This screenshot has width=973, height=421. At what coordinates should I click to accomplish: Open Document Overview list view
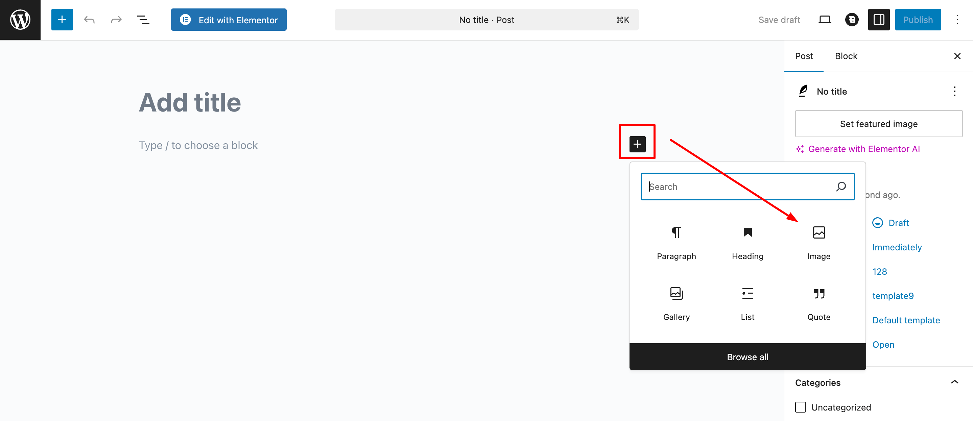pos(143,20)
